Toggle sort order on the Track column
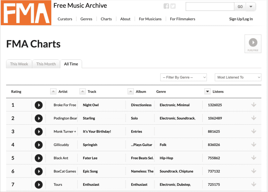This screenshot has width=268, height=192. coord(82,91)
